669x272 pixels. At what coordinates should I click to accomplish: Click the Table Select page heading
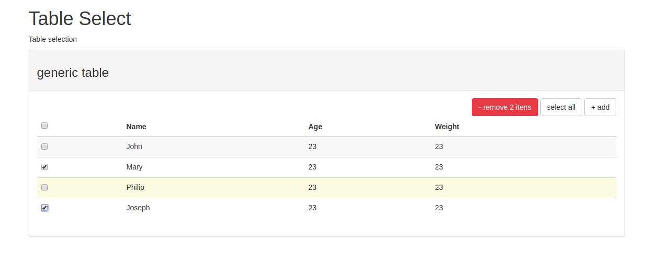tap(80, 19)
